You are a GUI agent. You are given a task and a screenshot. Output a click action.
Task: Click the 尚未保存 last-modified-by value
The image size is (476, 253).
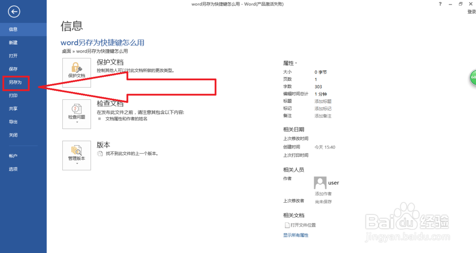323,202
